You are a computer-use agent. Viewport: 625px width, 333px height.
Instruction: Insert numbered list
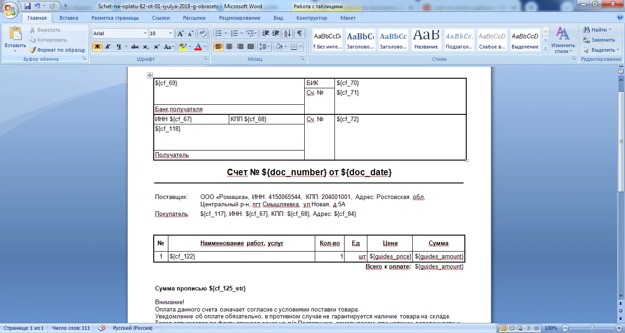[234, 33]
